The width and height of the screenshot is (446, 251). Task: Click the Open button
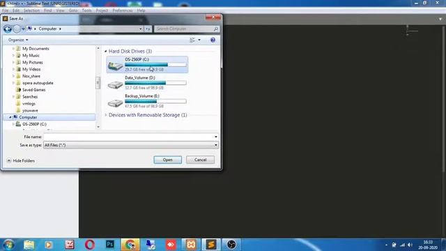(x=167, y=160)
